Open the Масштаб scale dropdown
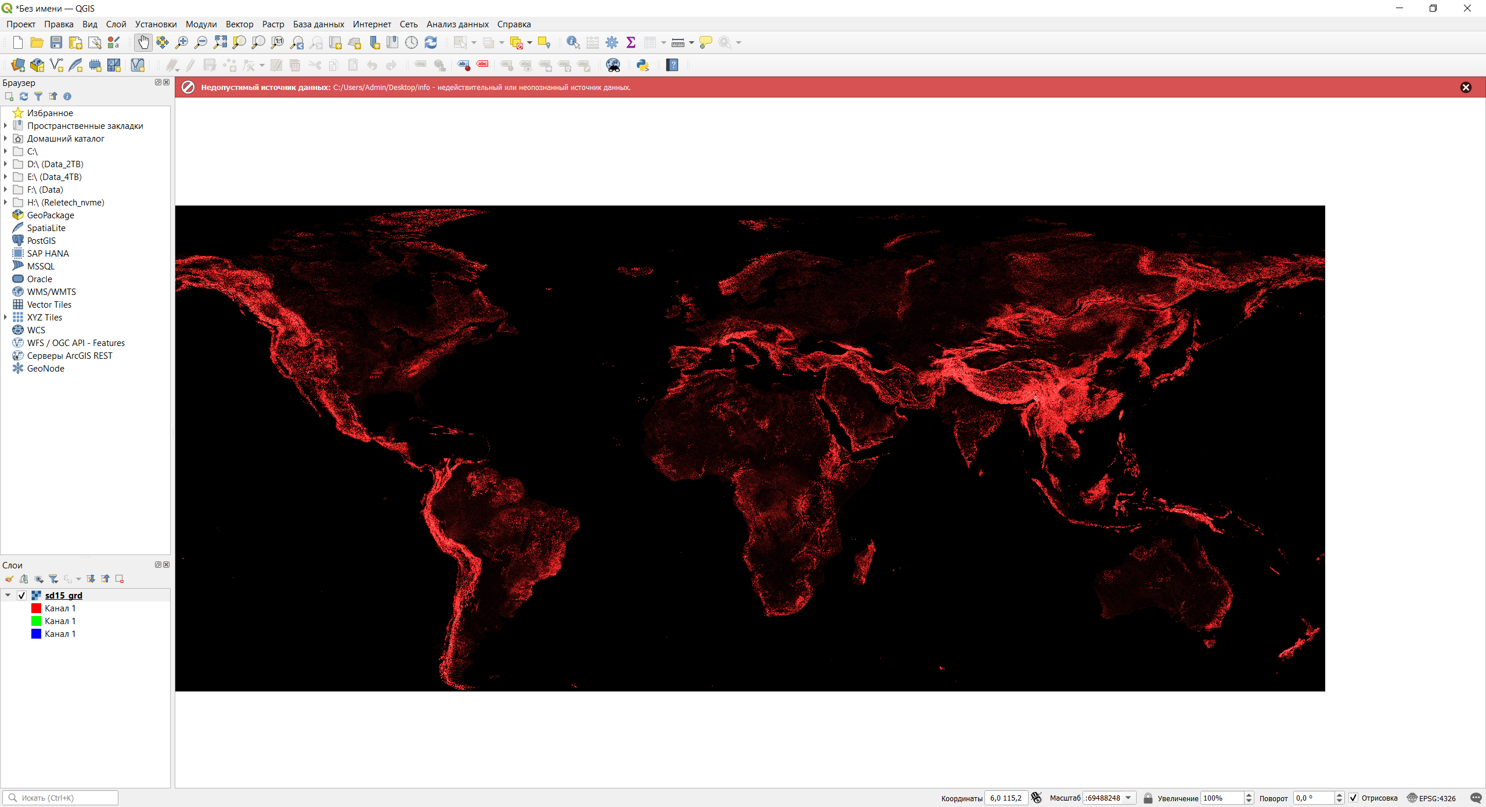The image size is (1486, 807). pyautogui.click(x=1128, y=798)
